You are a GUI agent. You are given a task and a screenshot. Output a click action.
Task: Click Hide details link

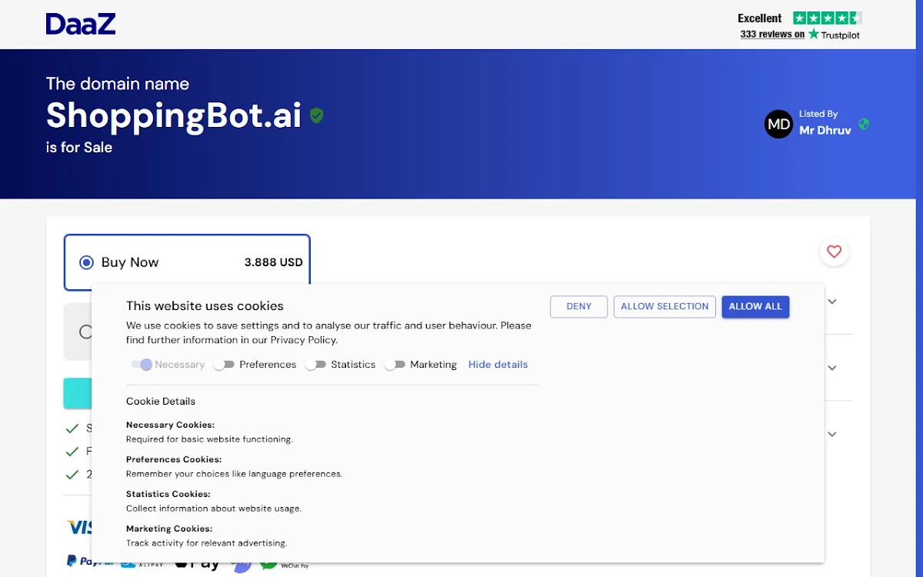click(498, 365)
